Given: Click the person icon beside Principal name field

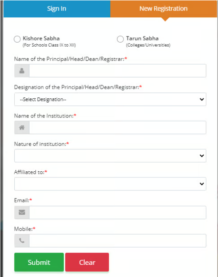Looking at the screenshot, I should point(22,70).
